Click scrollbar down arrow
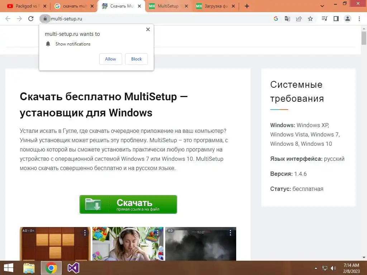The height and width of the screenshot is (275, 367). (364, 257)
